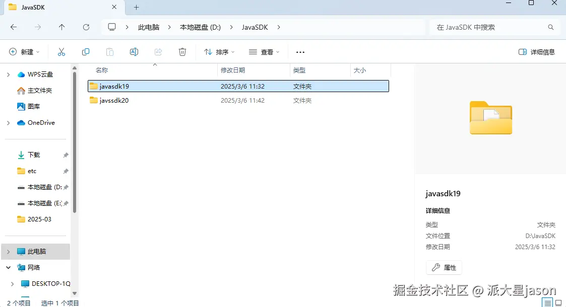The image size is (566, 307).
Task: Click JavaSDK breadcrumb in address bar
Action: 255,27
